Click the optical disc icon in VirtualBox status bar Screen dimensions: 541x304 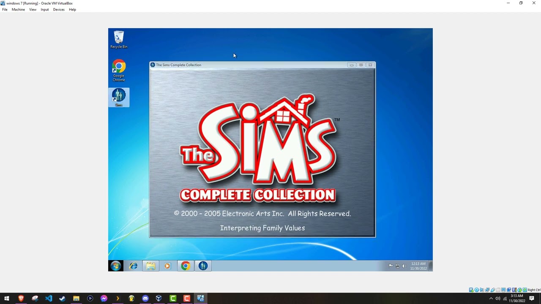coord(476,290)
